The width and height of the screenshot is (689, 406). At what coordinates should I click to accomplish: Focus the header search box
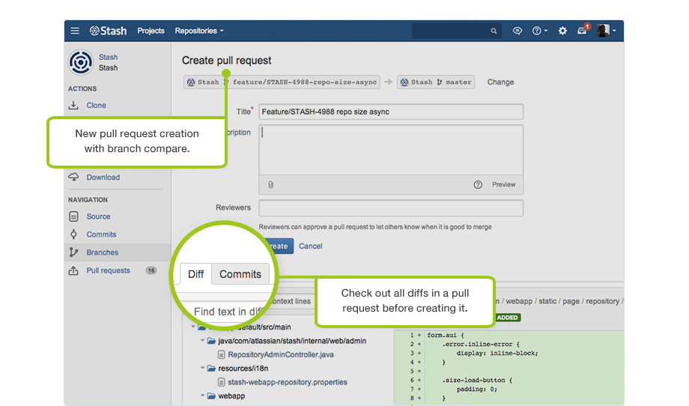pos(456,31)
